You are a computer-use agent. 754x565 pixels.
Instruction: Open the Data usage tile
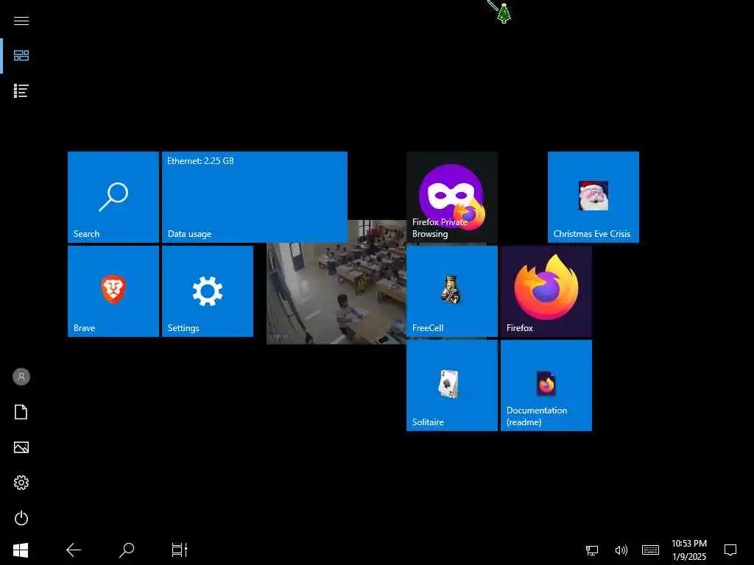click(x=255, y=197)
